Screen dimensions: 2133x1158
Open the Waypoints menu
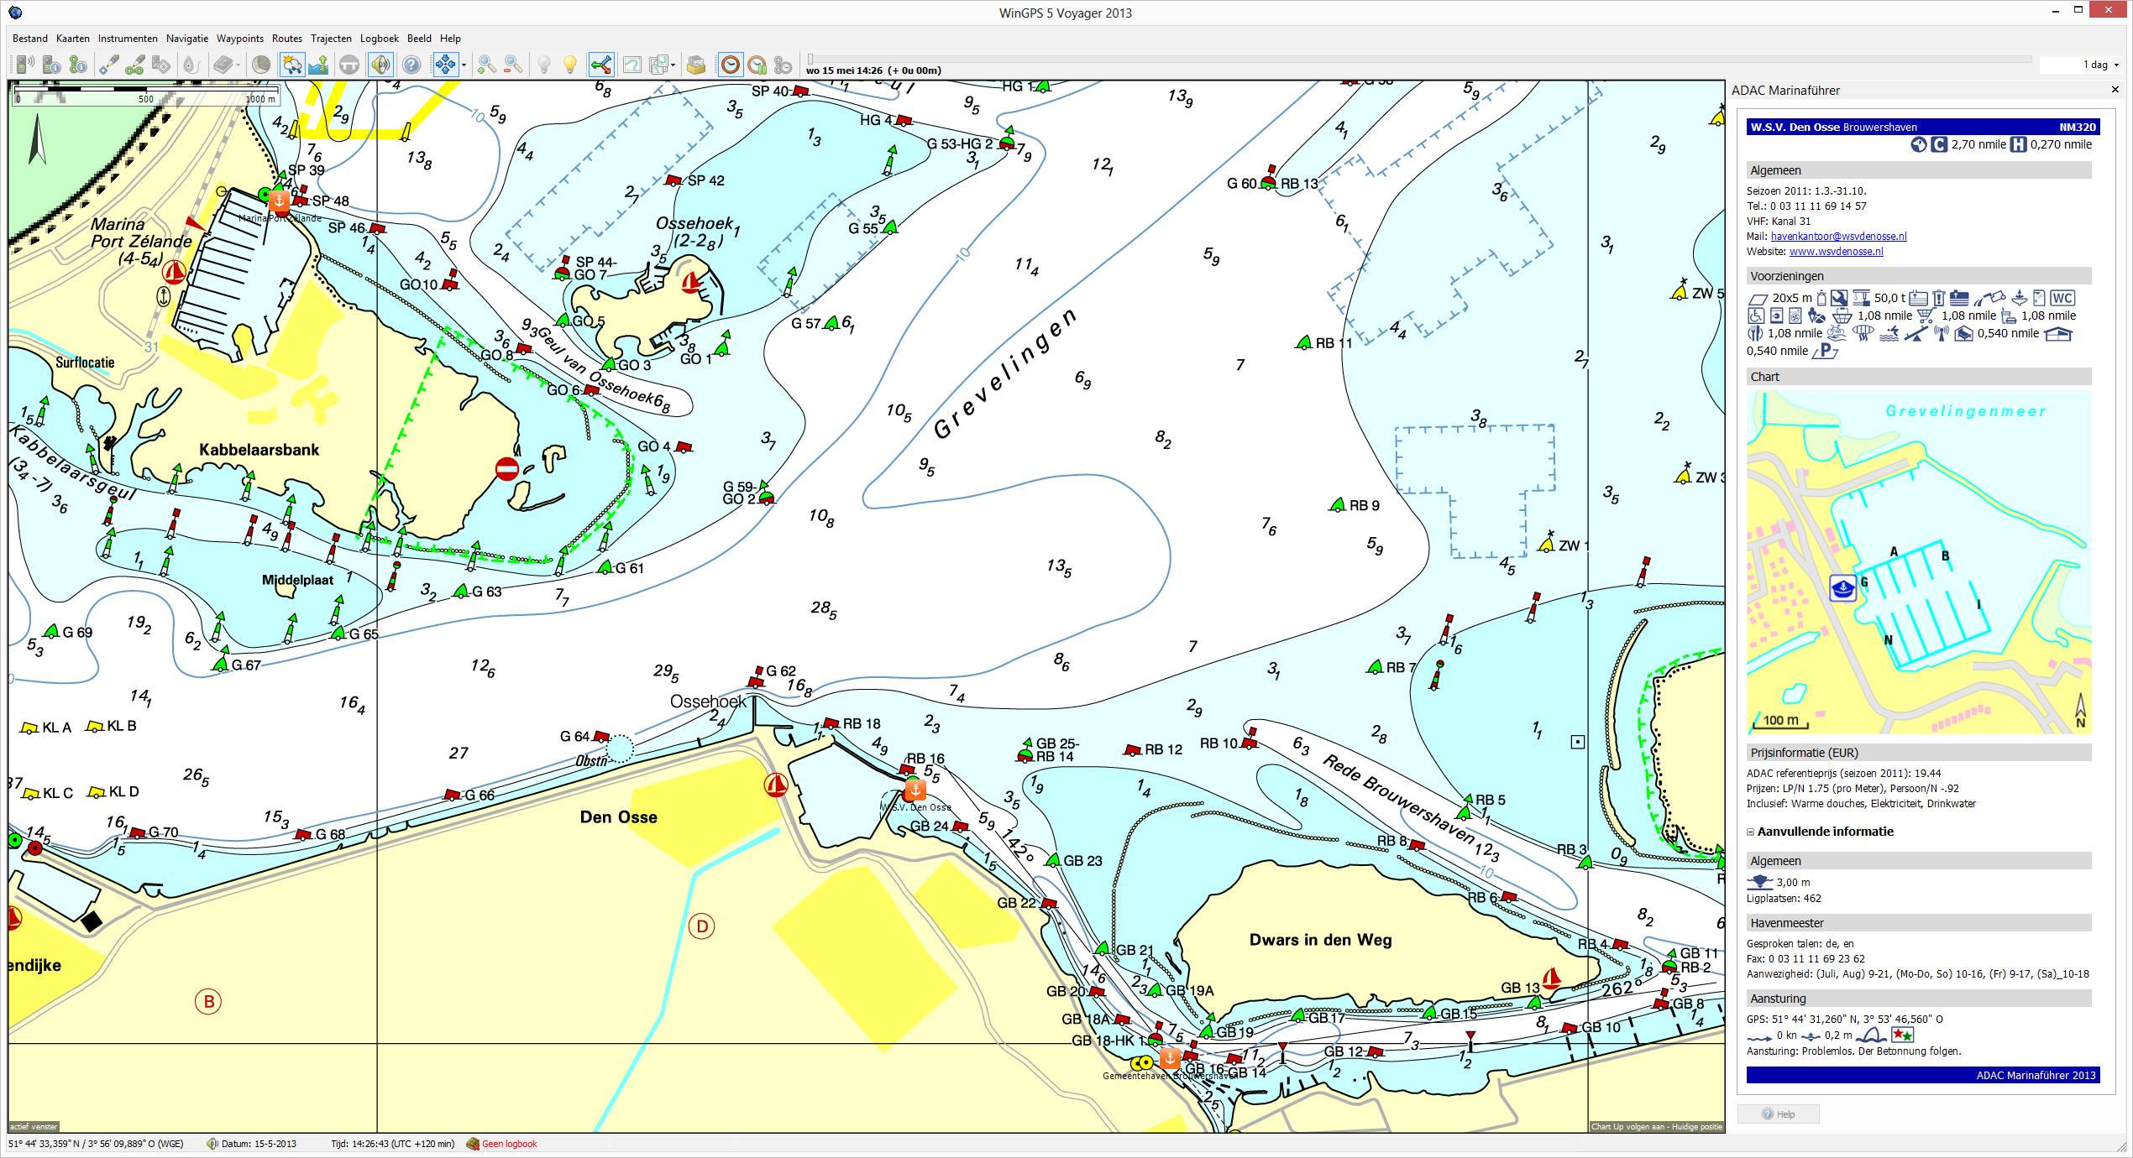240,39
